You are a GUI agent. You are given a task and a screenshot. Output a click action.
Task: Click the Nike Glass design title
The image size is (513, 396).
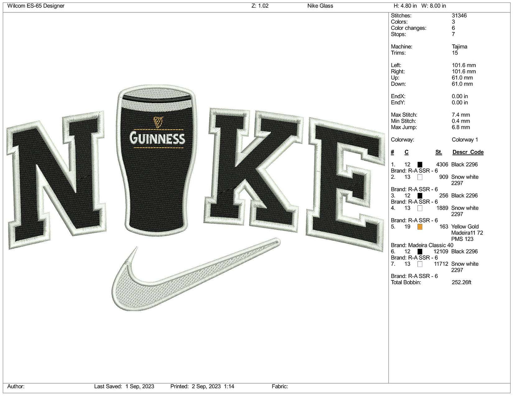[x=319, y=6]
